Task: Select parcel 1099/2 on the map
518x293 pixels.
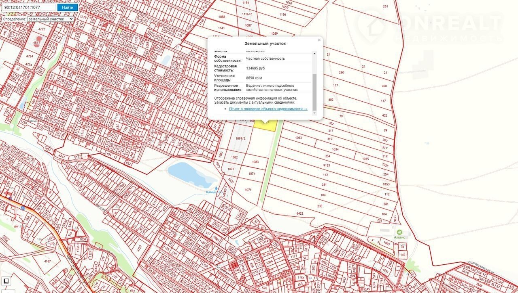Action: coord(240,139)
